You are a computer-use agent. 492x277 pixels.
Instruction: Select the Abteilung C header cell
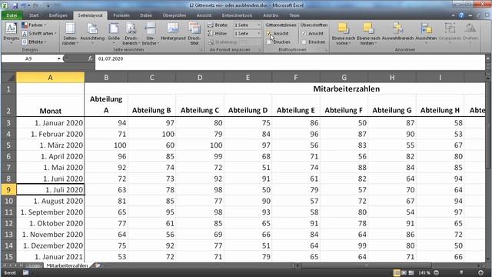click(200, 105)
